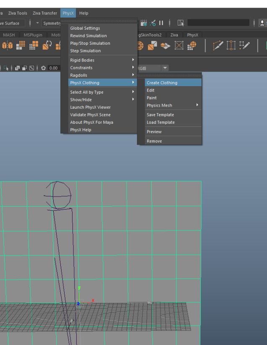This screenshot has height=345, width=267.
Task: Open the RGB color space dropdown arrow
Action: tap(165, 68)
